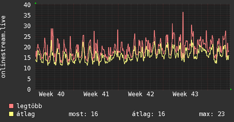Click the 25 y-axis value
Screen dimensions: 234x122
click(27, 37)
